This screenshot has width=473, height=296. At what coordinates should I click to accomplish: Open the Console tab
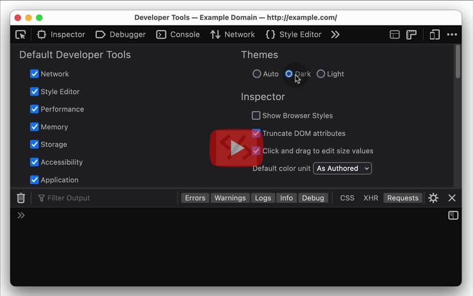coord(178,35)
